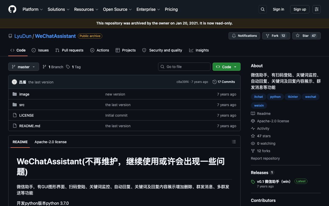Select the tkinter topic tag
This screenshot has width=329, height=206.
(x=293, y=97)
